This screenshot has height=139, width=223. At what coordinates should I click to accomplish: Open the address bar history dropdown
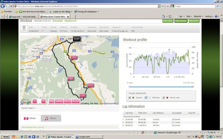pyautogui.click(x=159, y=6)
